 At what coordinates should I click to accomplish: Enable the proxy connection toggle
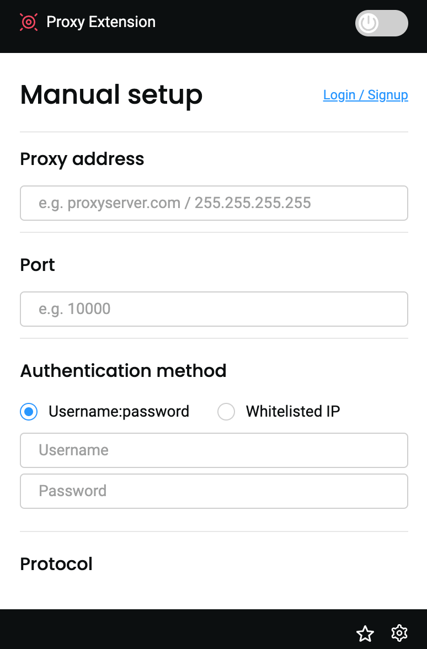(382, 23)
